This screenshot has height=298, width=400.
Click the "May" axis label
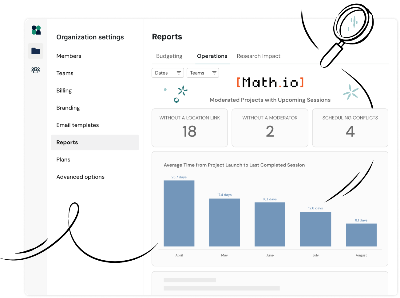(224, 255)
